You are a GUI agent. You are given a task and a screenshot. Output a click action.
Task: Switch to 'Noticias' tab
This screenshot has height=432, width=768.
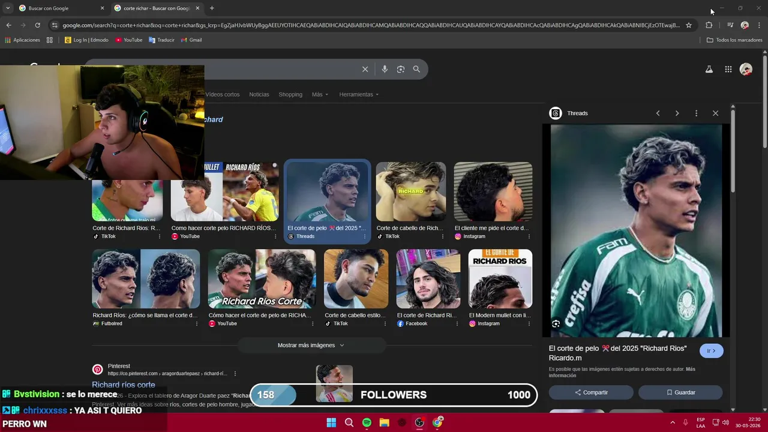tap(259, 94)
